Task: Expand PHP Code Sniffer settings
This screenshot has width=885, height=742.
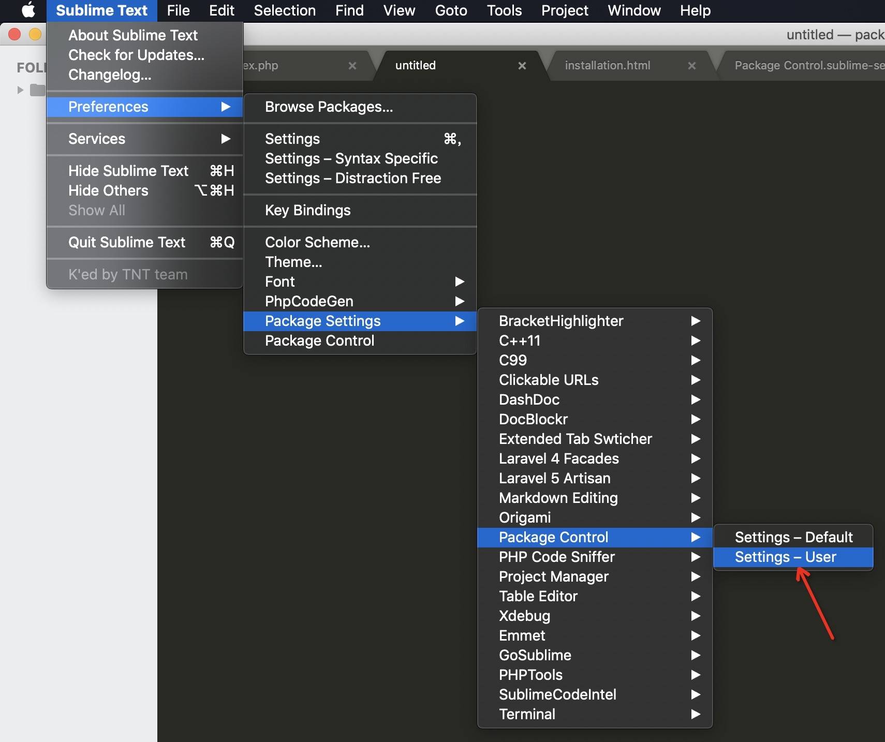Action: pos(595,557)
